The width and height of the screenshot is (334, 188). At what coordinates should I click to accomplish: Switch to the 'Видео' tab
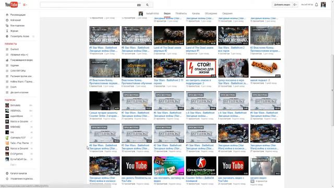(x=167, y=14)
